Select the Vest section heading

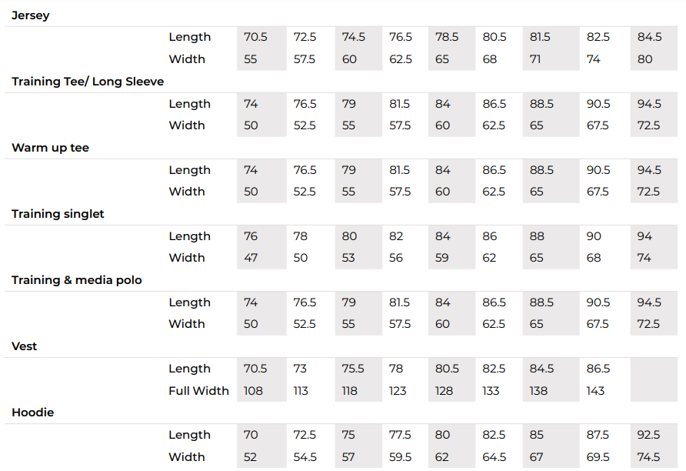25,346
